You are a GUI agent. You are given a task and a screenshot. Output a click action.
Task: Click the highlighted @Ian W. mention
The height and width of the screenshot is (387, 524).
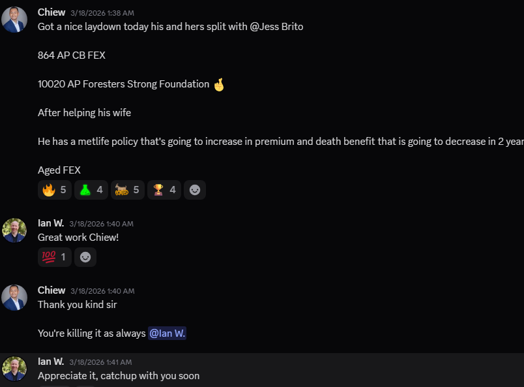point(167,333)
